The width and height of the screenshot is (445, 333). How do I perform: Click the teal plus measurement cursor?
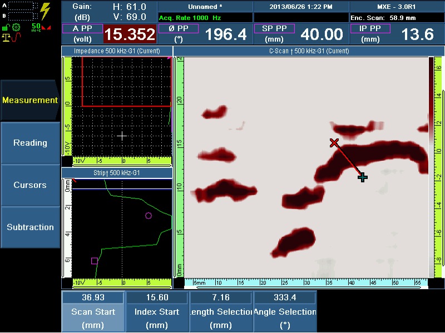coord(362,177)
